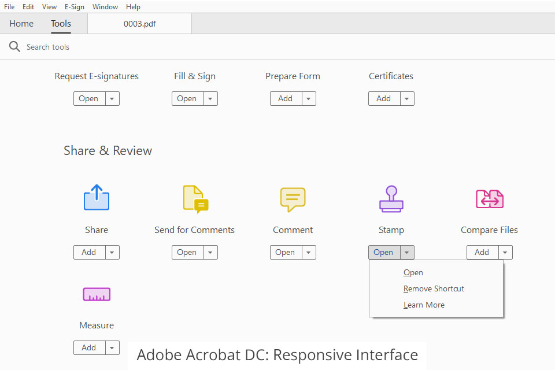Switch to the Home tab
The width and height of the screenshot is (555, 370).
(21, 24)
